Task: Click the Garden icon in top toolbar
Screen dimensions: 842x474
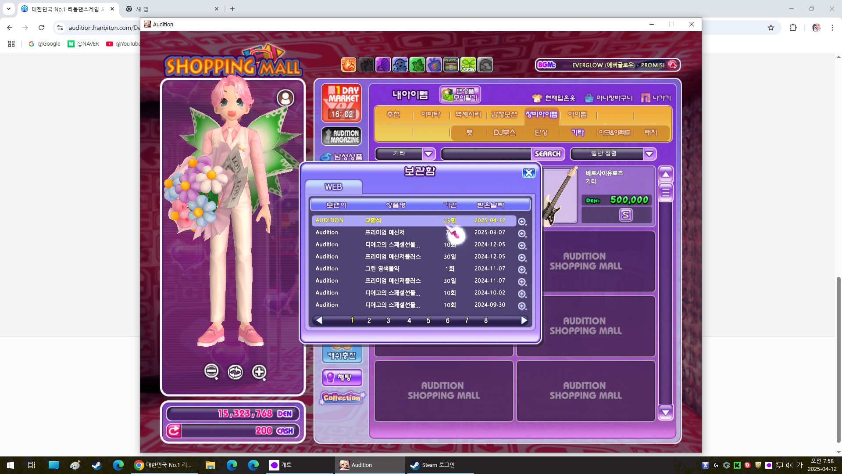Action: click(x=468, y=65)
